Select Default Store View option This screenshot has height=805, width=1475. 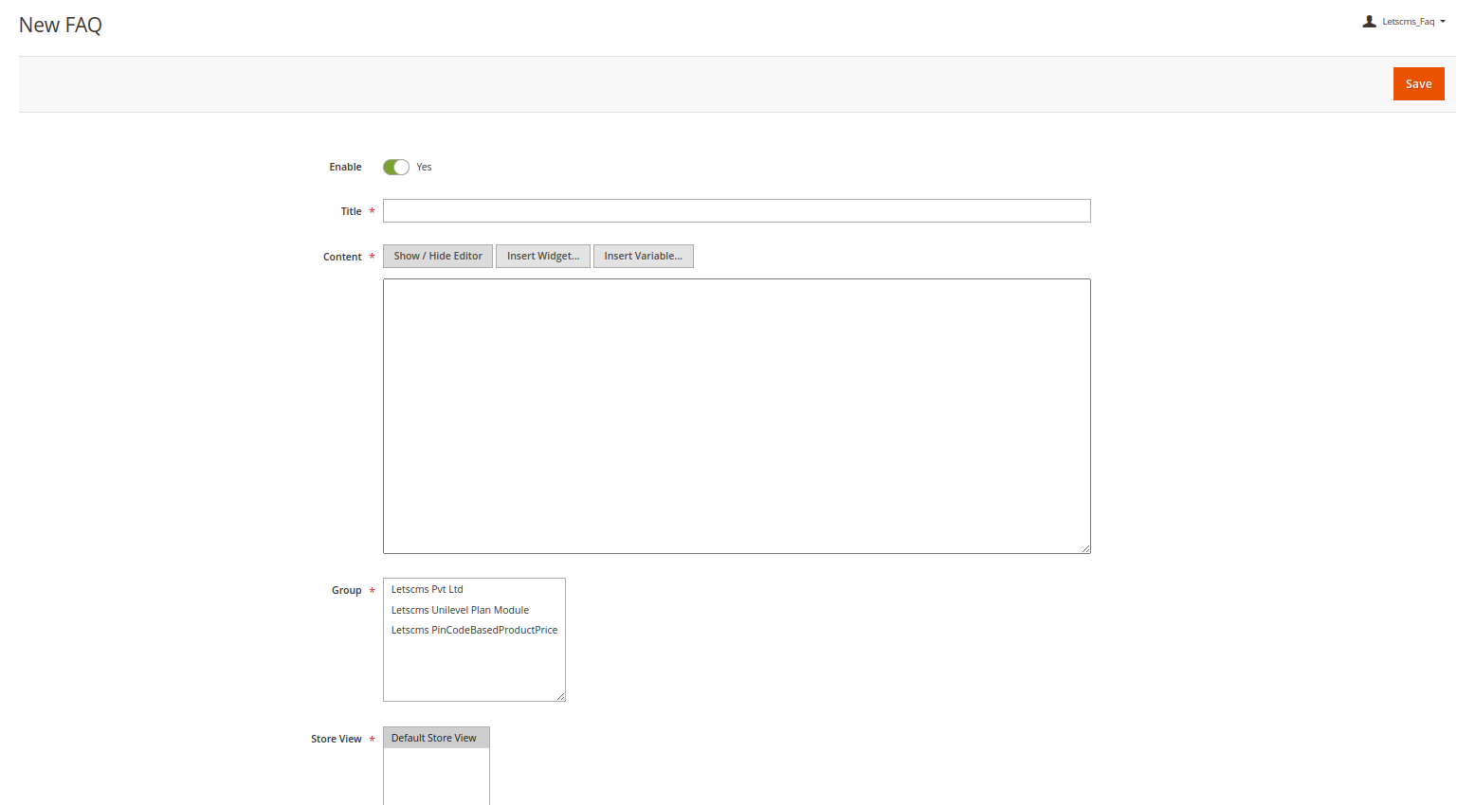[x=434, y=737]
